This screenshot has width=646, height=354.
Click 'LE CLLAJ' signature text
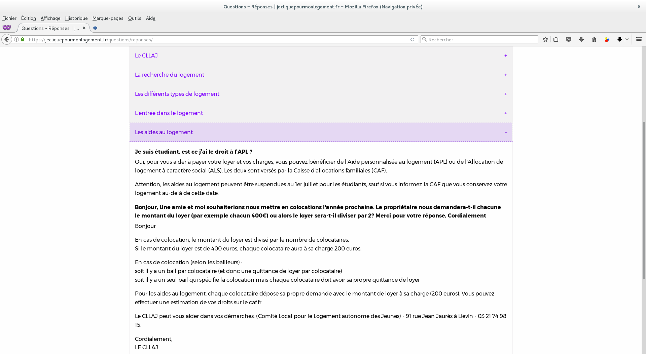[x=146, y=347]
